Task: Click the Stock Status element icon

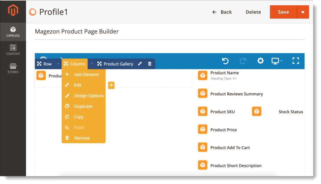Action: click(256, 111)
